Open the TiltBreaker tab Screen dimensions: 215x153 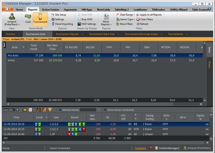coord(158,10)
